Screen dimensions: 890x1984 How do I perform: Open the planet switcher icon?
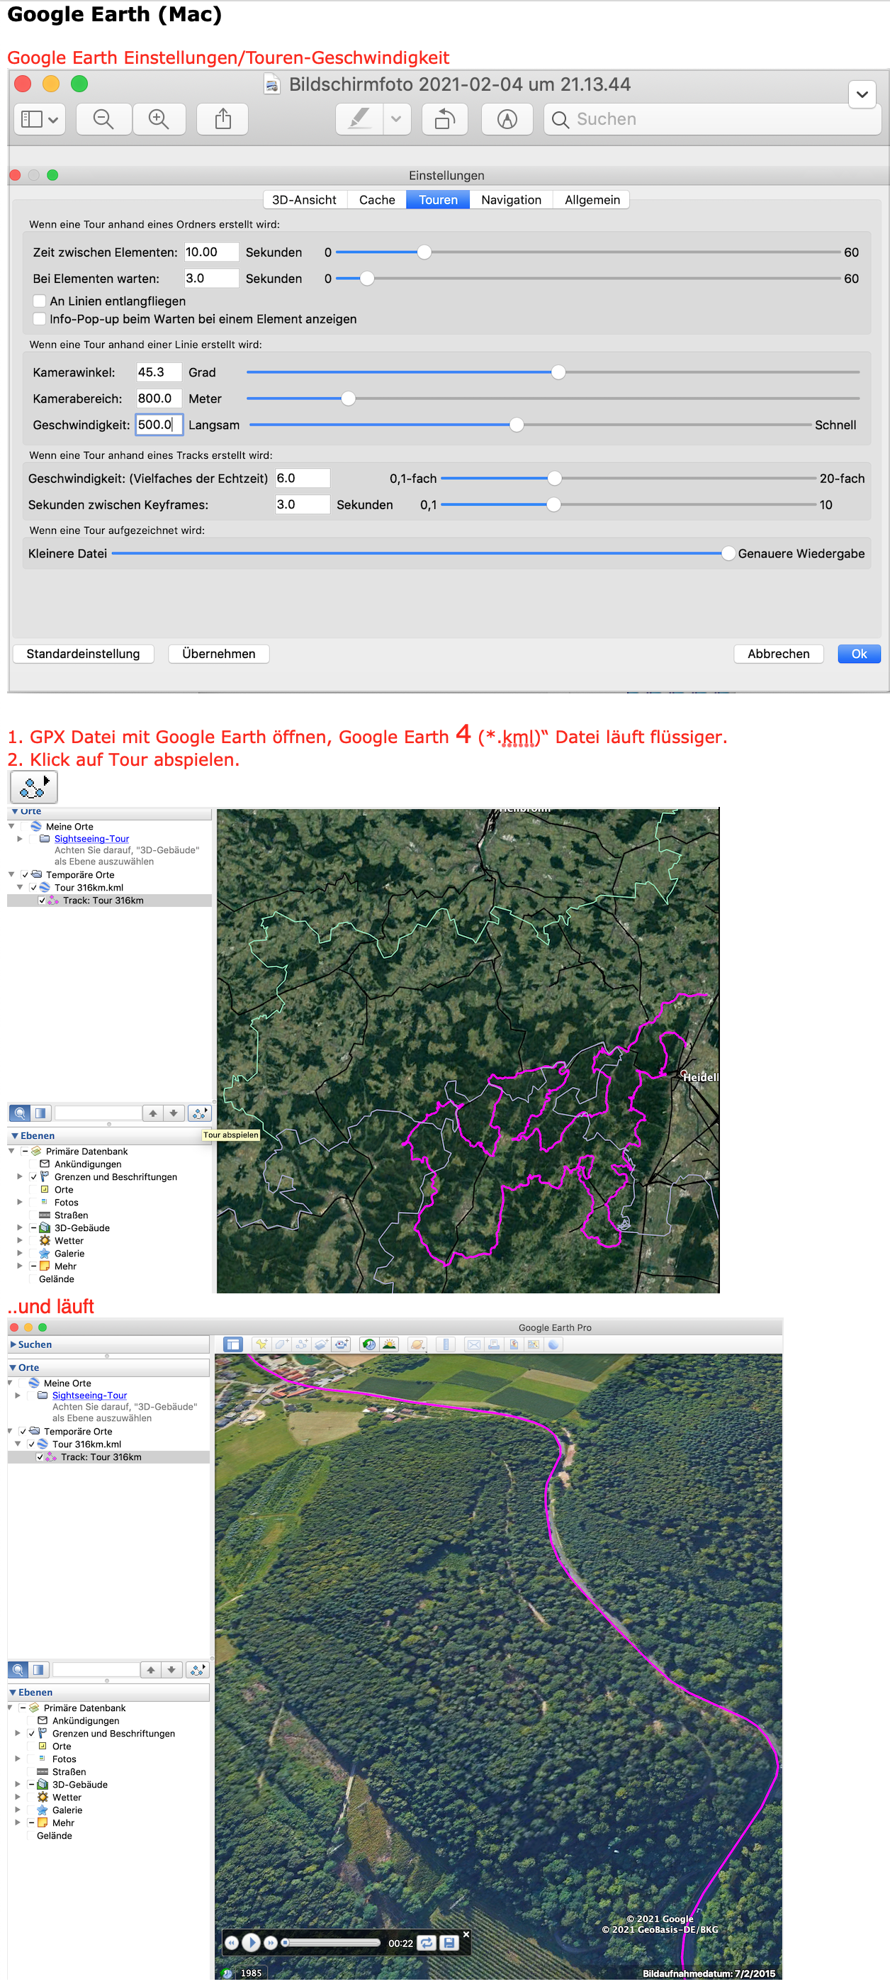[417, 1344]
